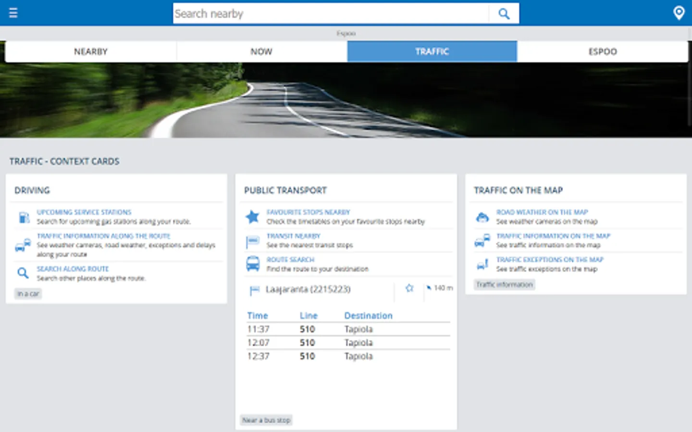This screenshot has height=432, width=692.
Task: Click the 140 m direction arrow
Action: 429,288
